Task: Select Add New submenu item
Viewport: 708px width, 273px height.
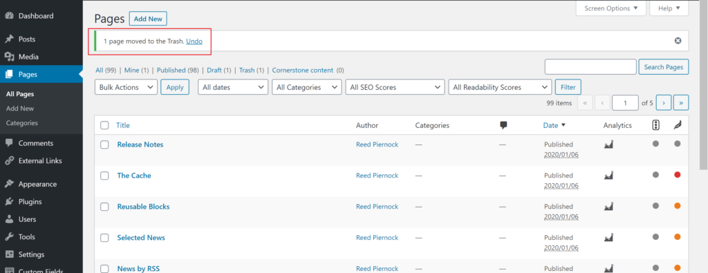Action: click(x=20, y=109)
